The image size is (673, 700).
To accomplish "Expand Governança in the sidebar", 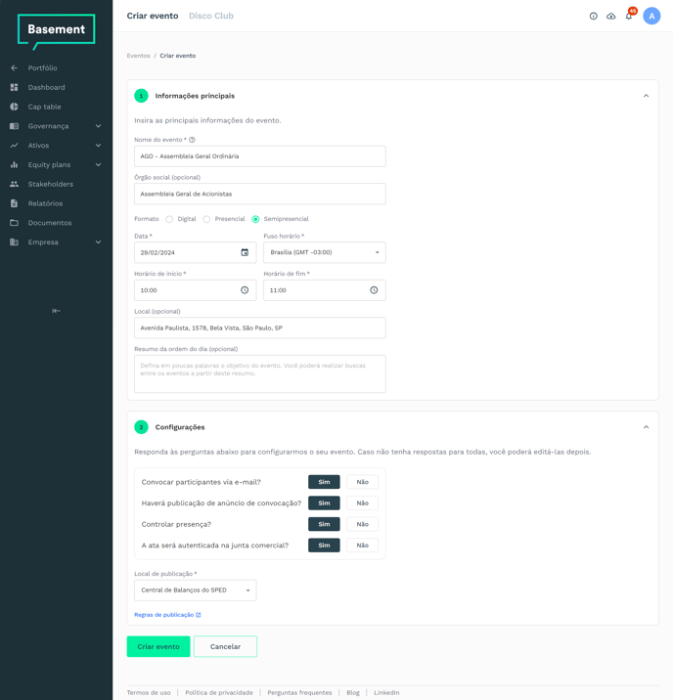I will [56, 126].
